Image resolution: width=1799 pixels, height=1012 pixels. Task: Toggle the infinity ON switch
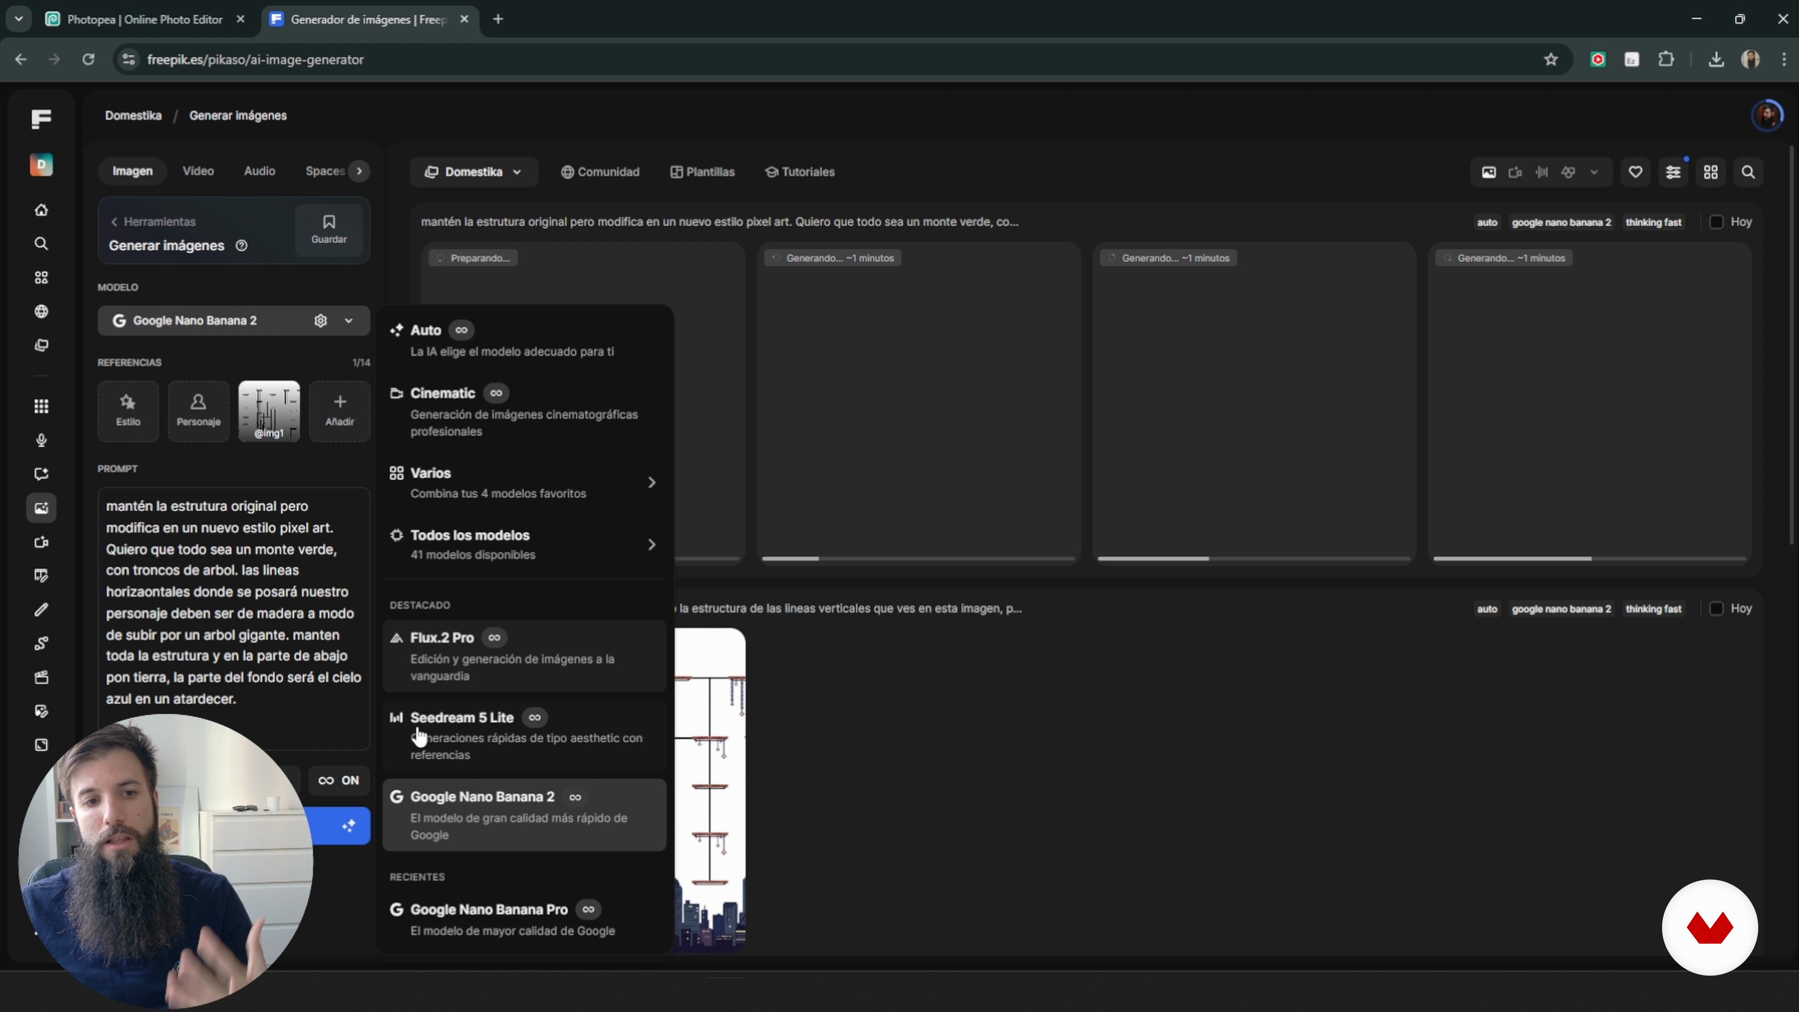click(x=339, y=780)
